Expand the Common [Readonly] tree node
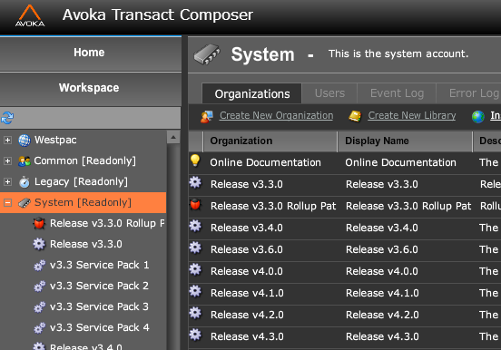The image size is (501, 350). (x=7, y=161)
